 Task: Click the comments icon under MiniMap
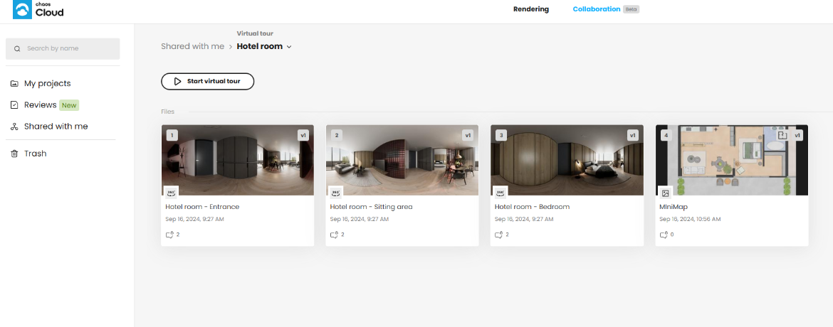[x=663, y=235]
